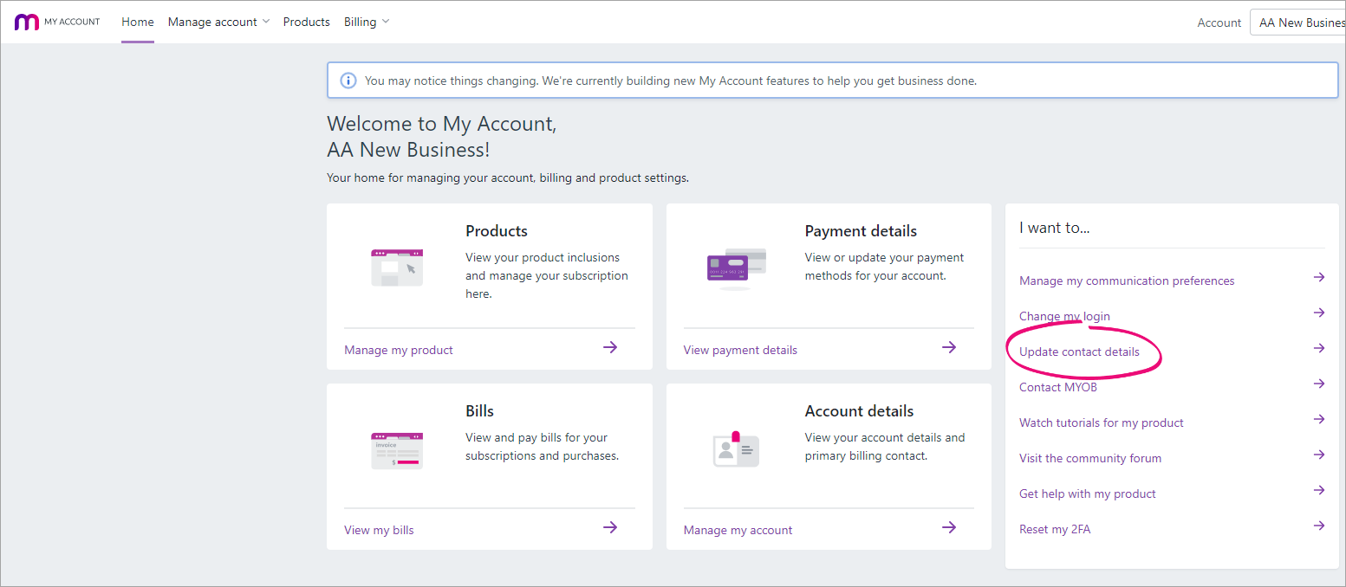Click the info icon in the notification banner

click(348, 80)
